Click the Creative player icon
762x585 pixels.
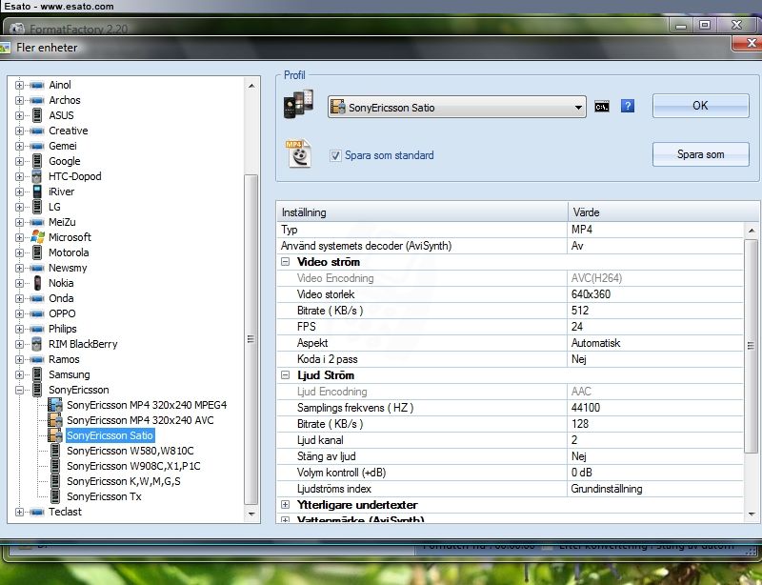pyautogui.click(x=37, y=131)
